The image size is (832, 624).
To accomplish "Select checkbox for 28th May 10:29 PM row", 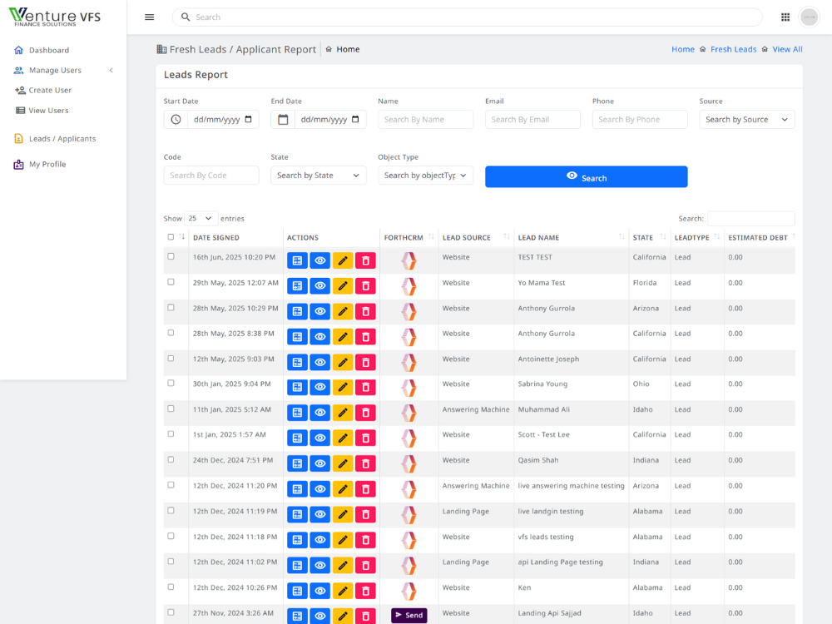I will (x=171, y=307).
